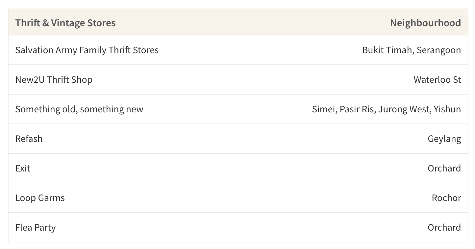Click Simei, Pasir Ris, Jurong West, Yishun
The height and width of the screenshot is (249, 475).
(x=387, y=109)
